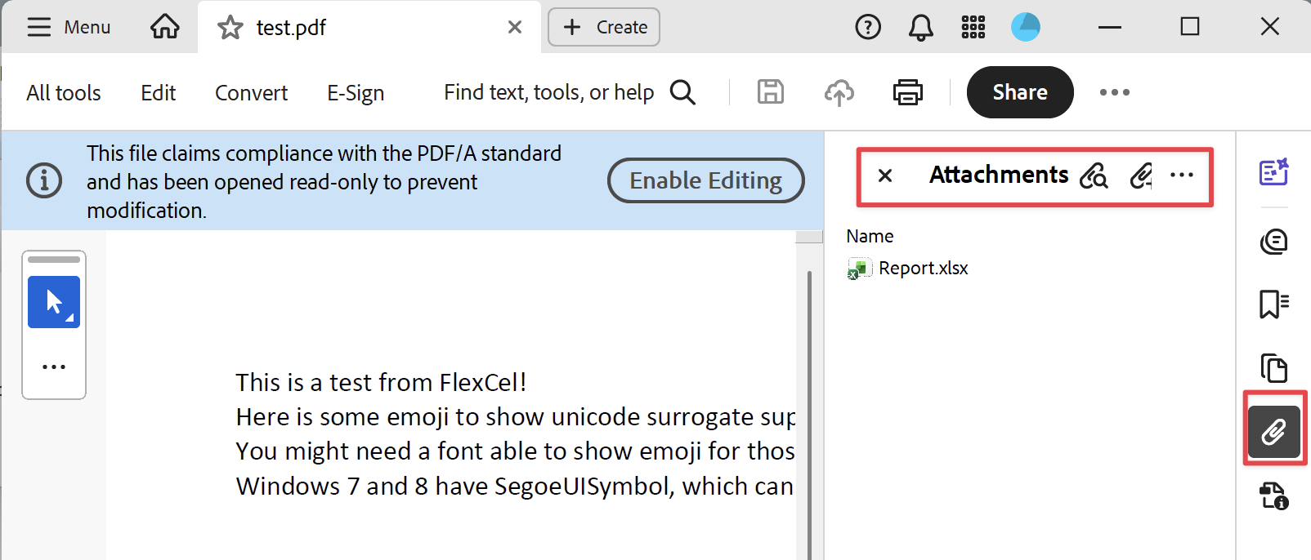This screenshot has width=1311, height=560.
Task: Expand Attachments panel options menu
Action: pos(1182,176)
